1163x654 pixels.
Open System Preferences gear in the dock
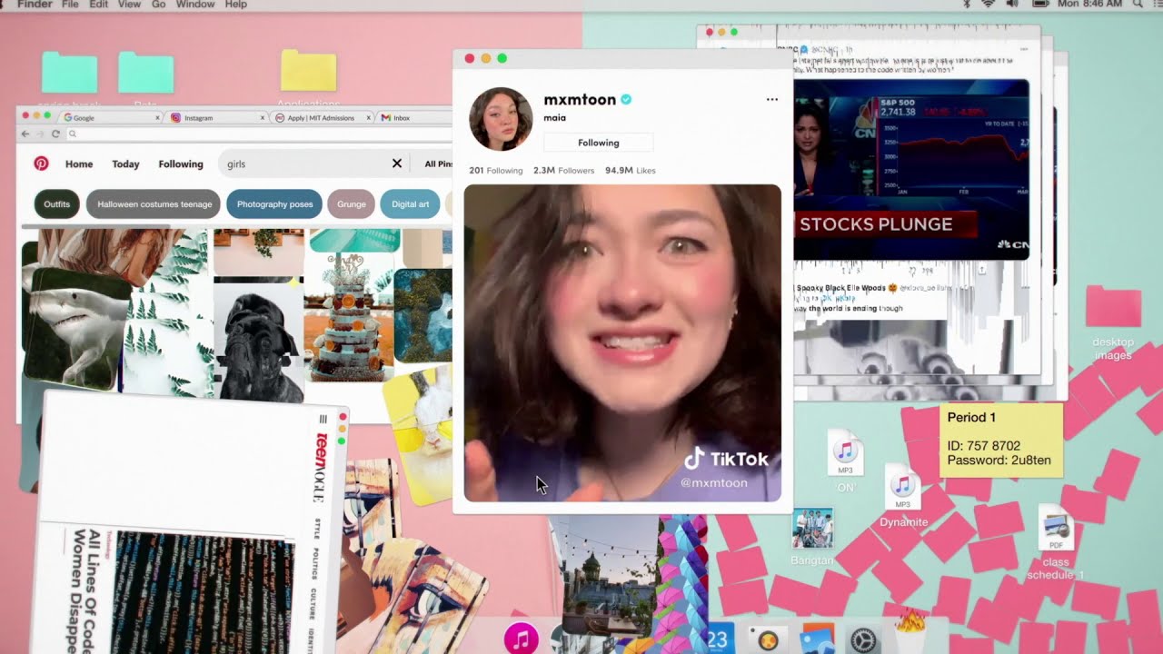864,639
